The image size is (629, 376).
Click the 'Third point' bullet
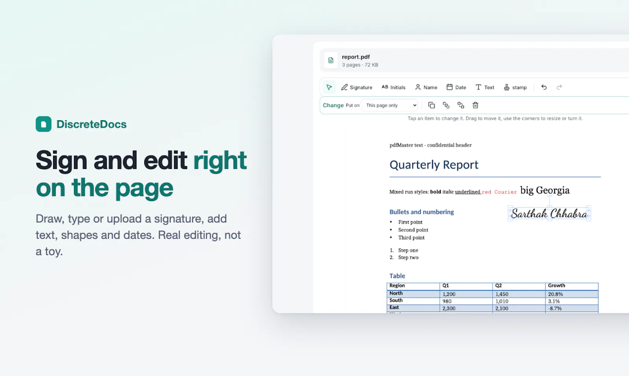pos(411,238)
